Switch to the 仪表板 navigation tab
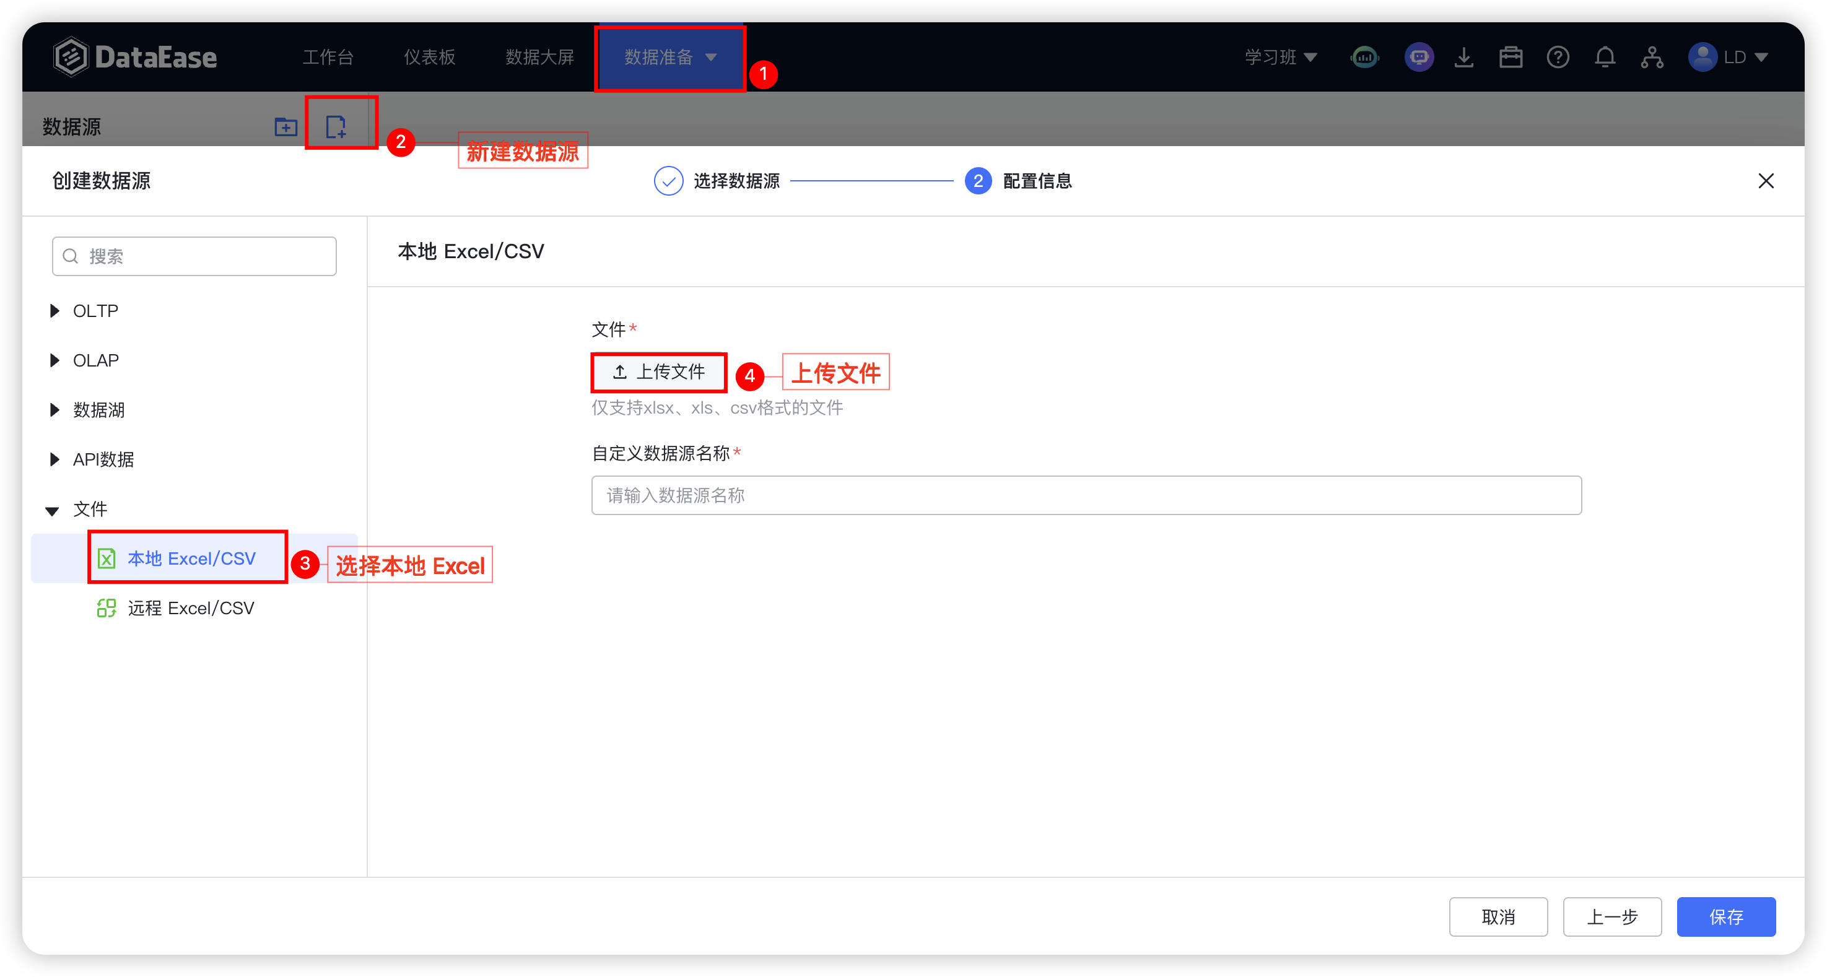Image resolution: width=1827 pixels, height=977 pixels. coord(429,58)
